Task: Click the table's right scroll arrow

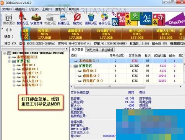Action: pyautogui.click(x=181, y=87)
